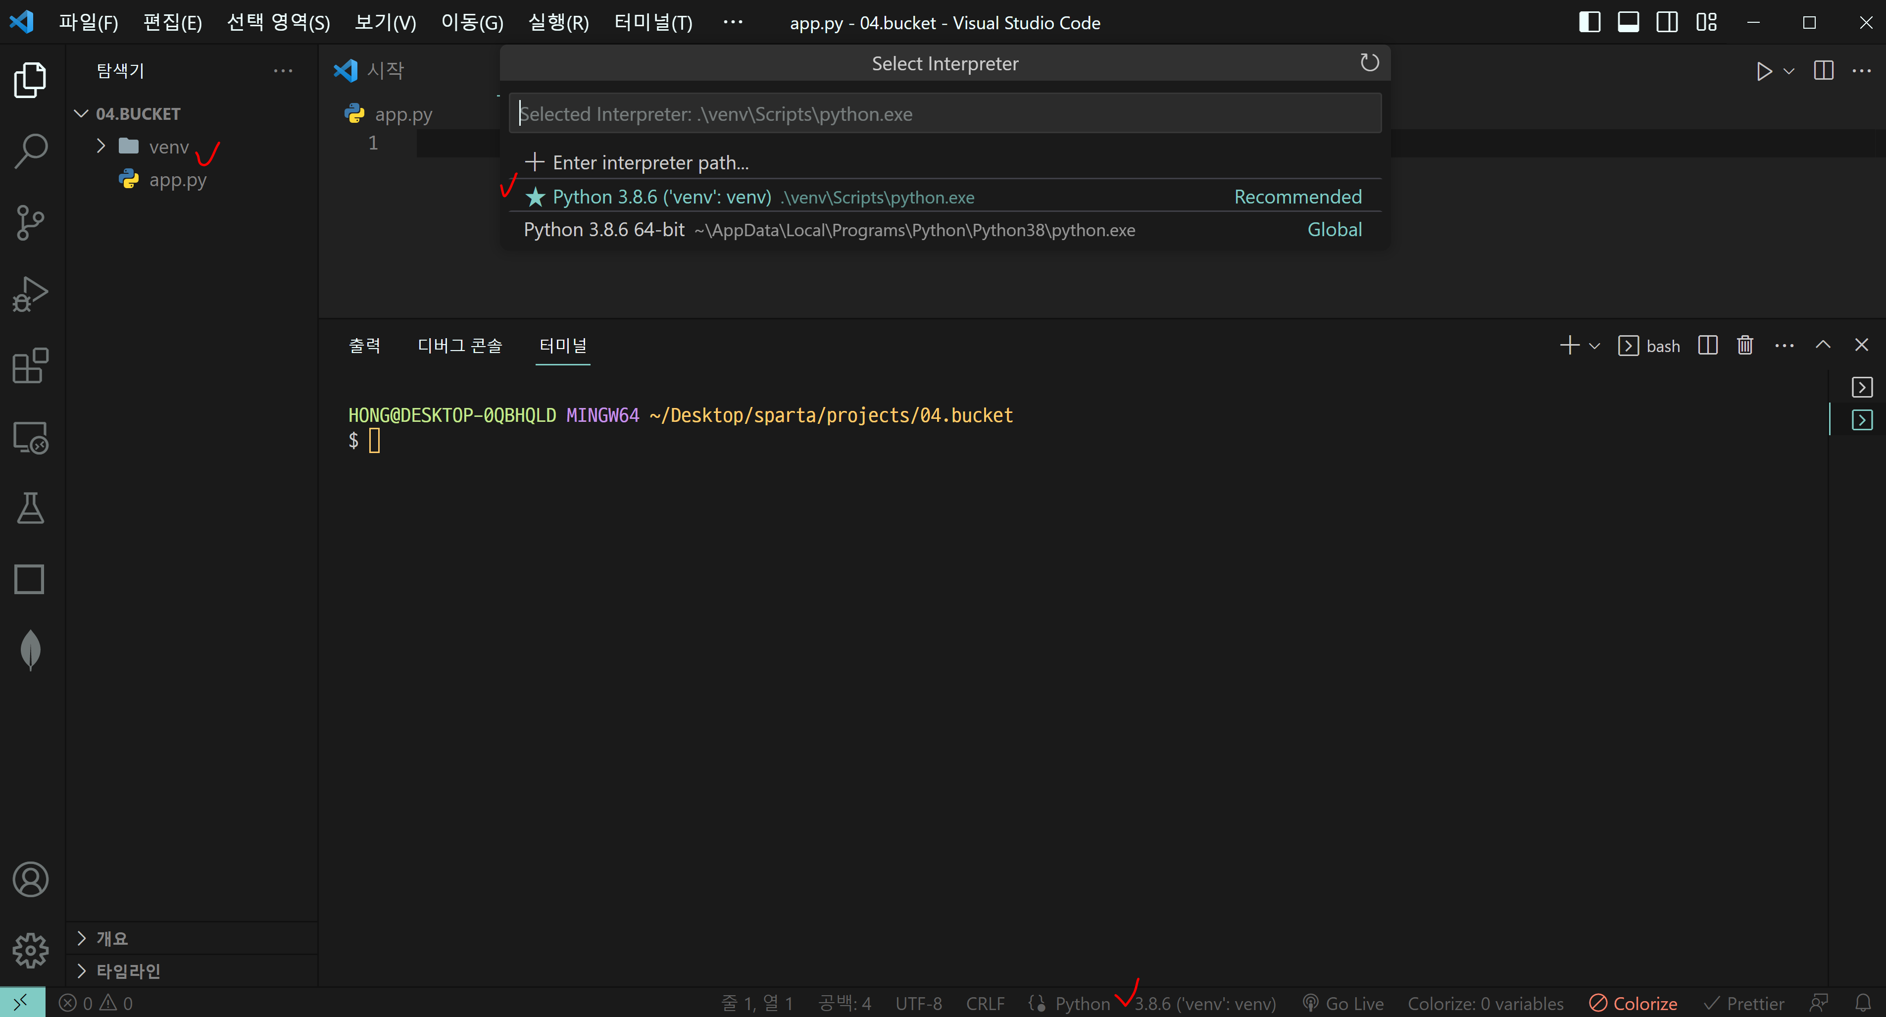Image resolution: width=1886 pixels, height=1017 pixels.
Task: Open the 보기(V) menu
Action: click(385, 22)
